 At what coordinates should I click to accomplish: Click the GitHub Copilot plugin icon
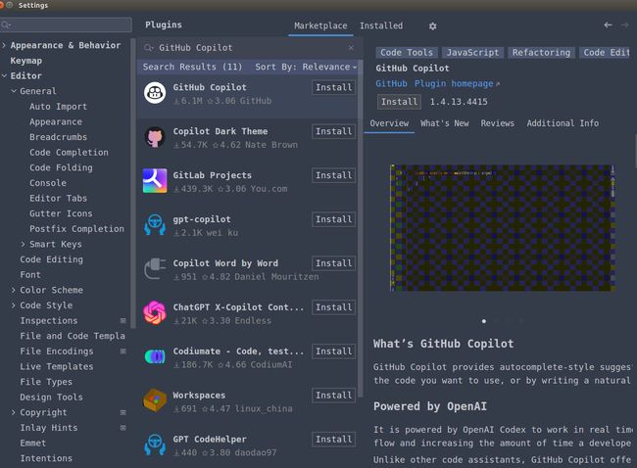coord(155,93)
